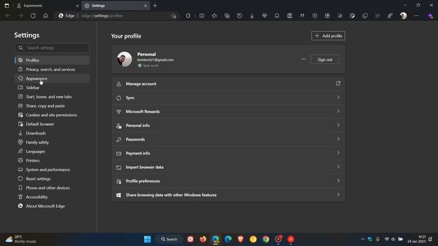Launch Google Chrome from the taskbar
This screenshot has width=438, height=246.
[x=266, y=239]
